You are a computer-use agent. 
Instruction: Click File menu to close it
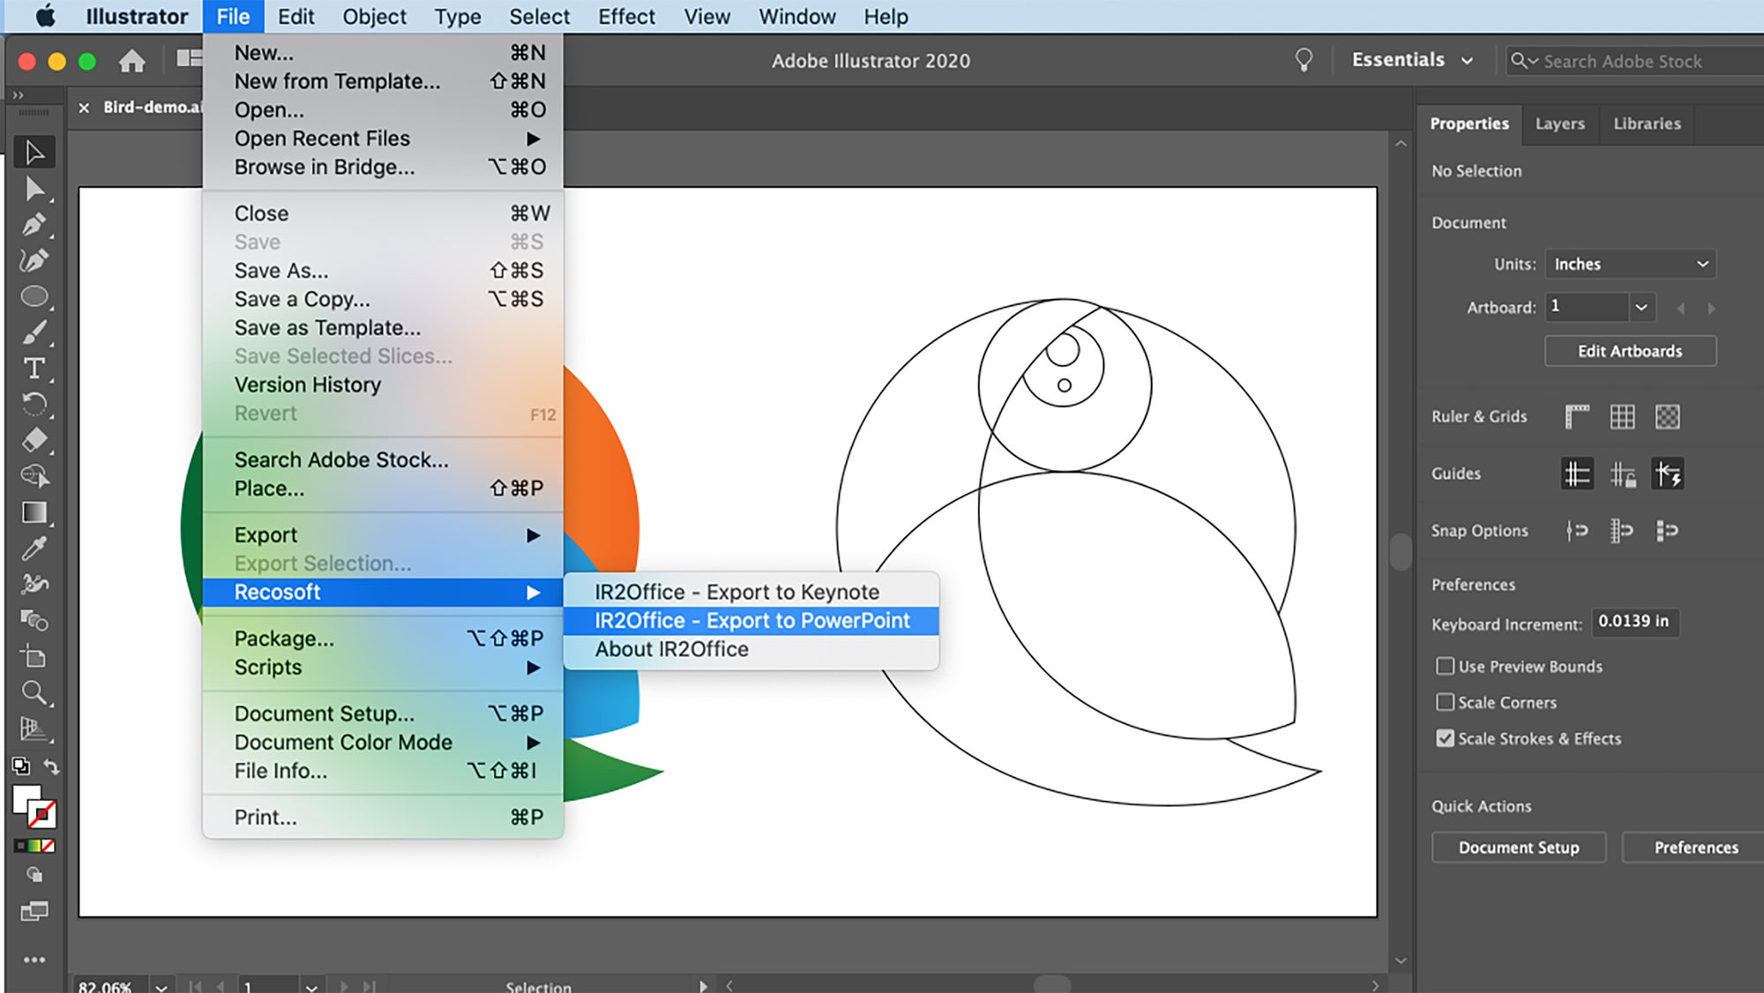(x=233, y=17)
